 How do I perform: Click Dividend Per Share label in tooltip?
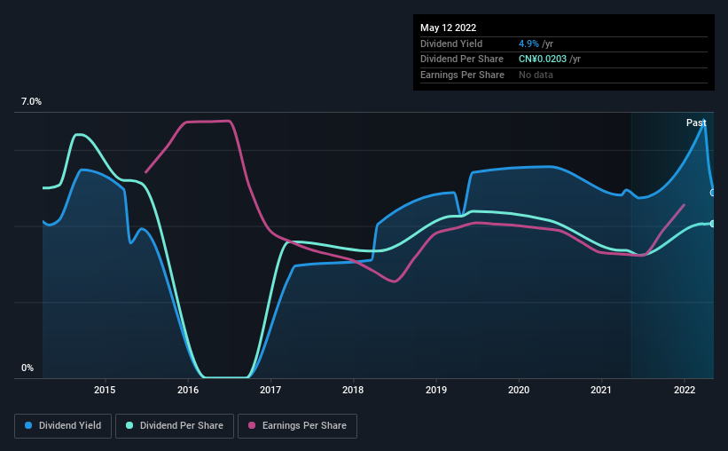click(461, 59)
